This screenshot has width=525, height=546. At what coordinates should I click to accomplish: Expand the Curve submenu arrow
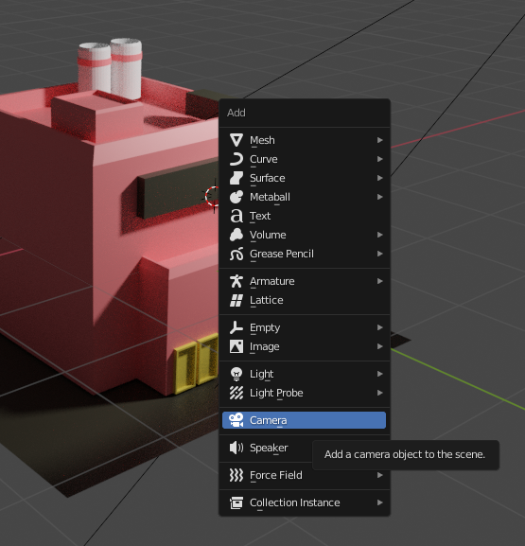380,159
